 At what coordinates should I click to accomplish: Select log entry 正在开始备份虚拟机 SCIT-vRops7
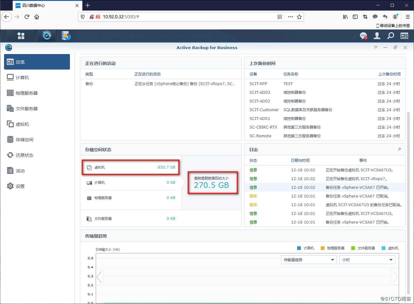[x=325, y=179]
